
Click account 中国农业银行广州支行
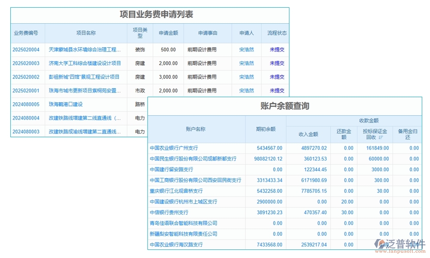(174, 148)
